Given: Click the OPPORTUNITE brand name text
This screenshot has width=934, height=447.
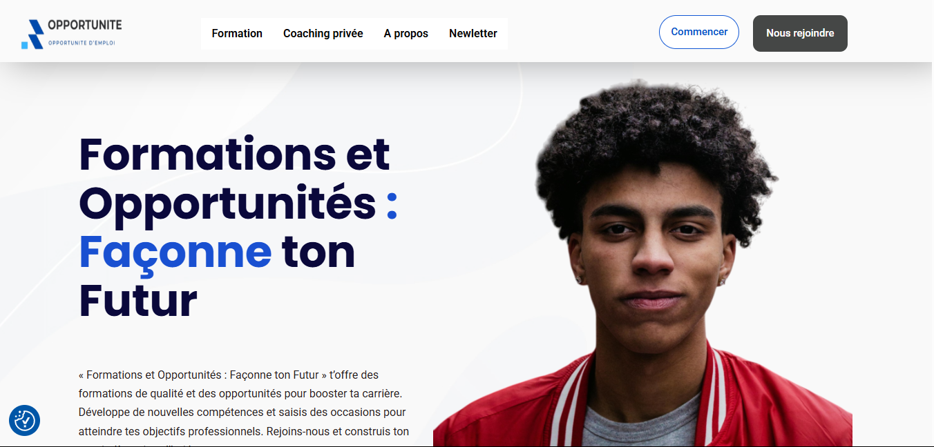Looking at the screenshot, I should (84, 26).
